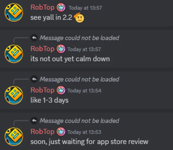Open RobTop username on the 'see yall in 2.2' message
173x150 pixels.
[x=42, y=7]
